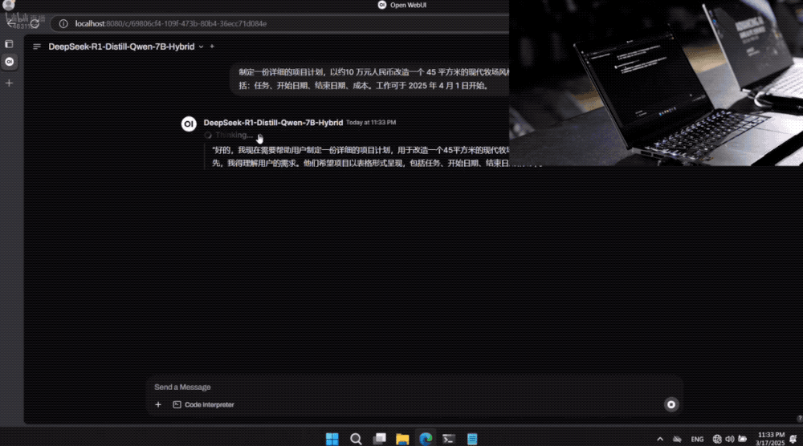Open a new tab with the sidebar plus
The width and height of the screenshot is (803, 446).
point(9,83)
